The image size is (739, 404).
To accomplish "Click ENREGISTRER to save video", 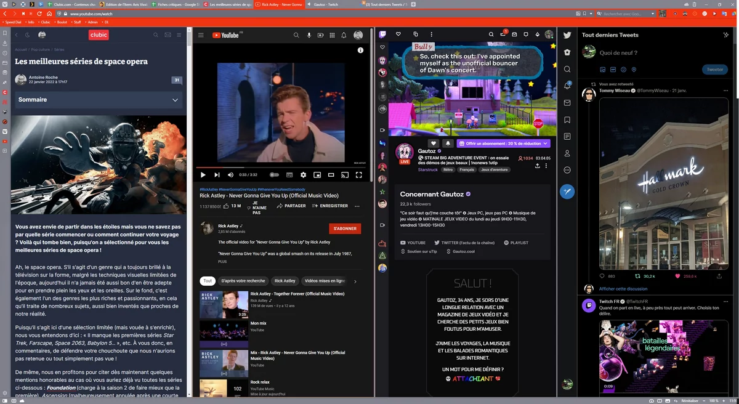I will coord(330,206).
